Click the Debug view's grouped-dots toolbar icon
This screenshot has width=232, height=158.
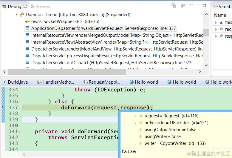point(183,6)
